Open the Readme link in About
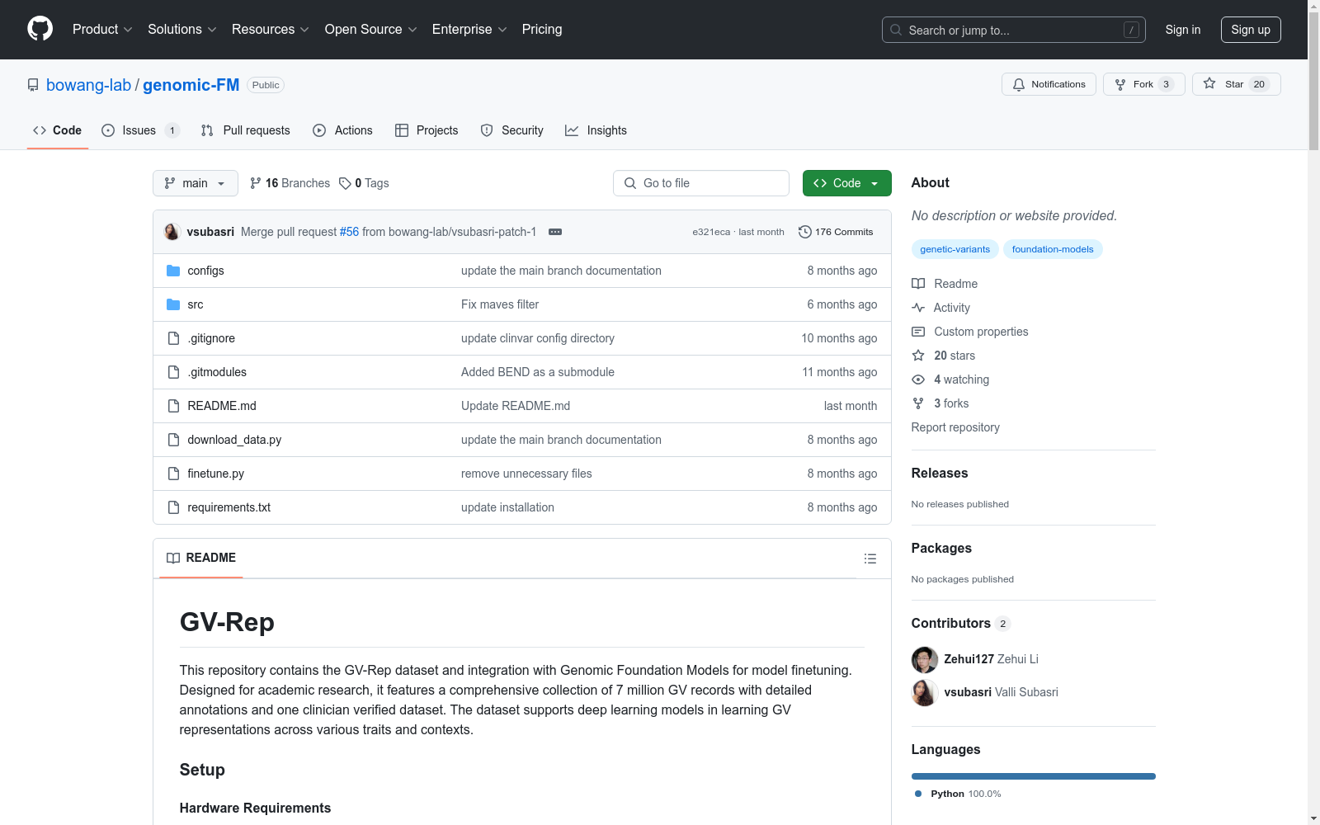 [945, 284]
